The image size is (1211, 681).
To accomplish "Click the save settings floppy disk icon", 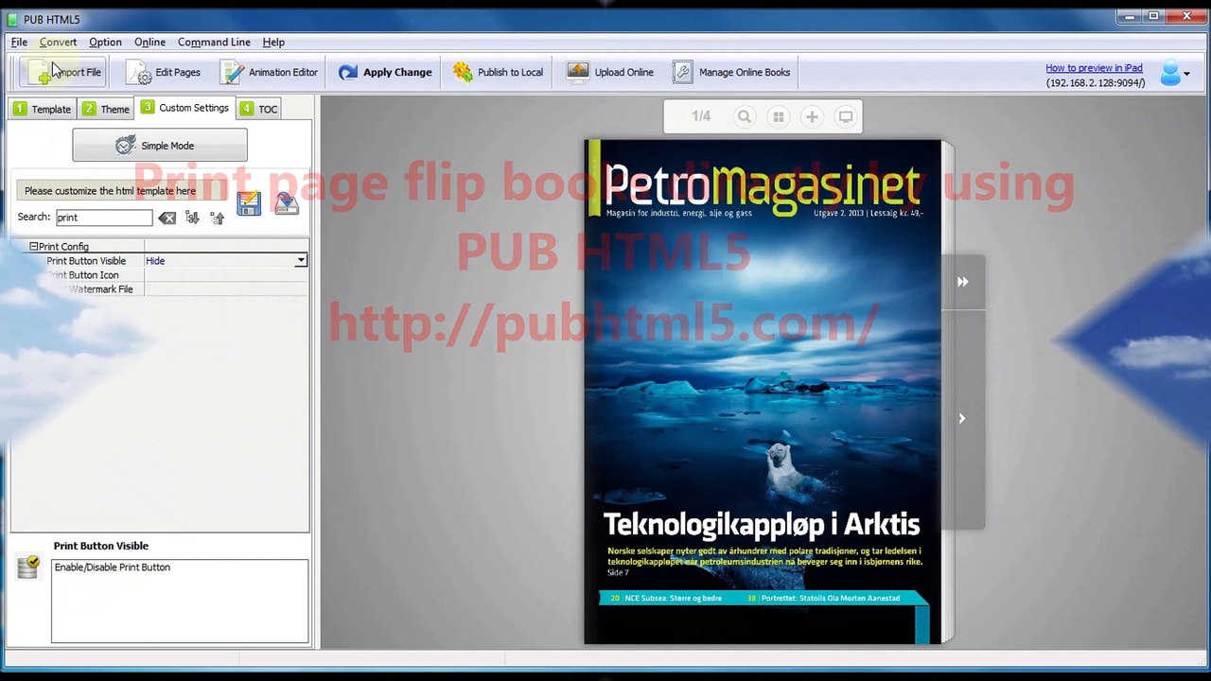I will (249, 203).
